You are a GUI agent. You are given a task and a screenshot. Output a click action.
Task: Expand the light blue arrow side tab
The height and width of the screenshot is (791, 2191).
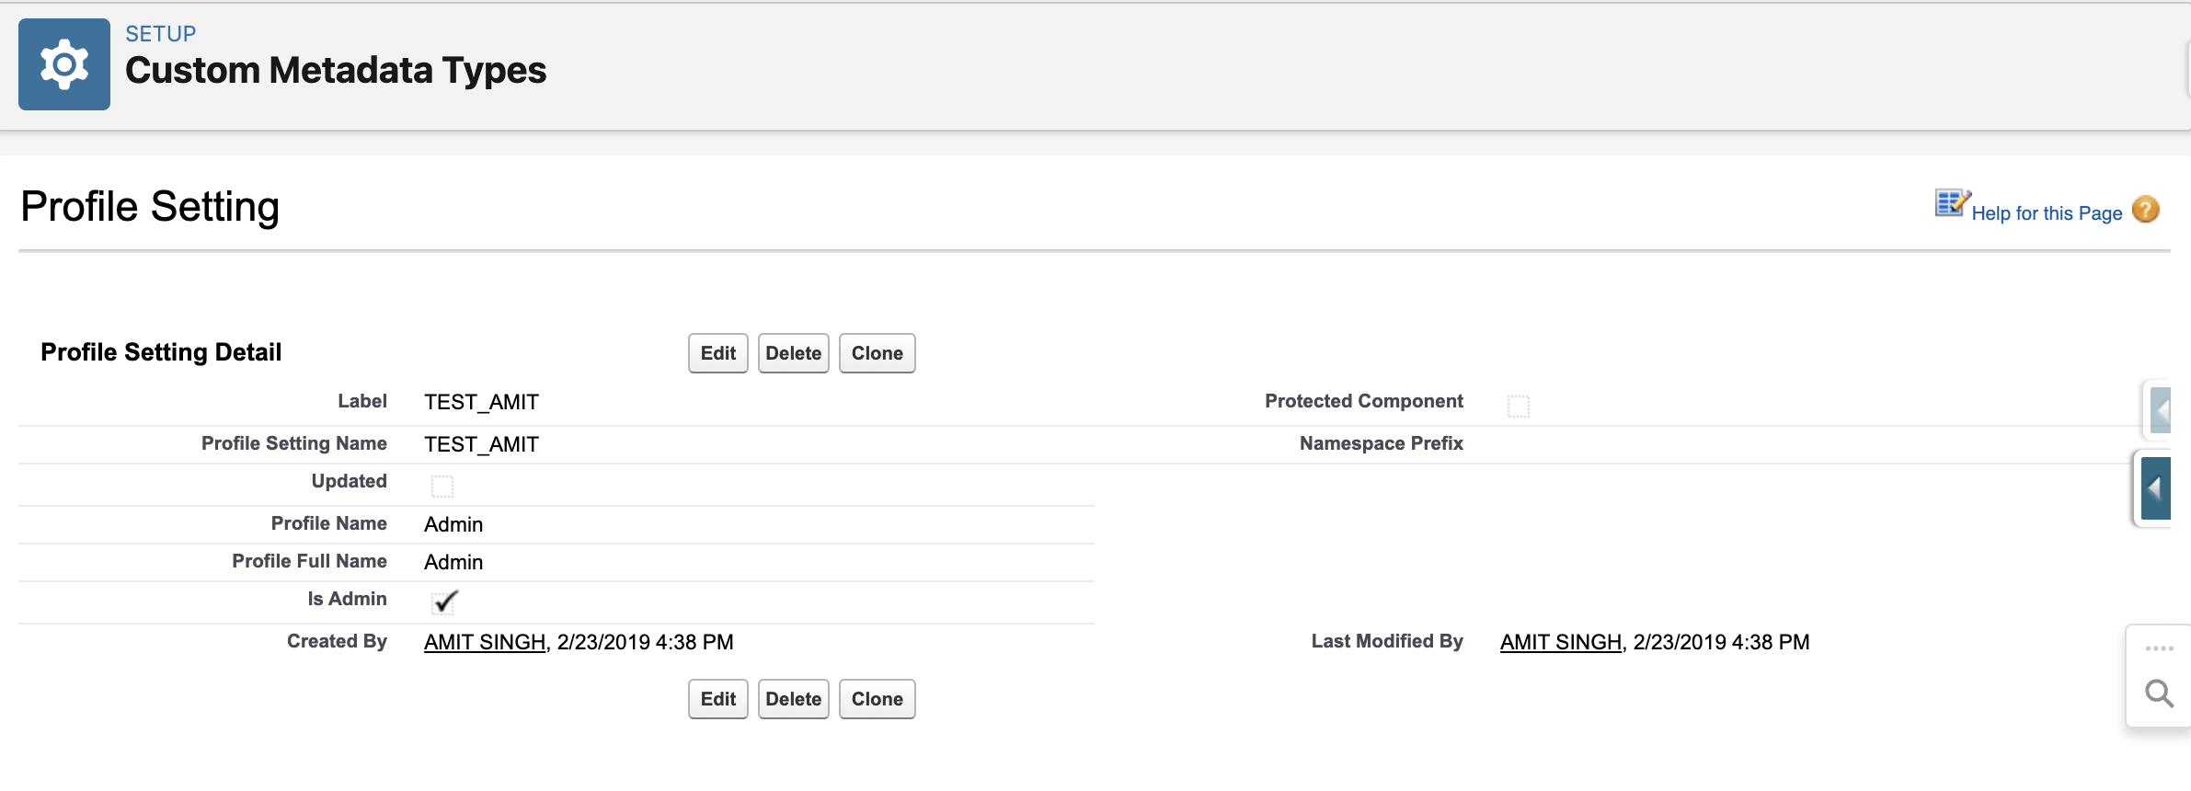click(x=2160, y=409)
